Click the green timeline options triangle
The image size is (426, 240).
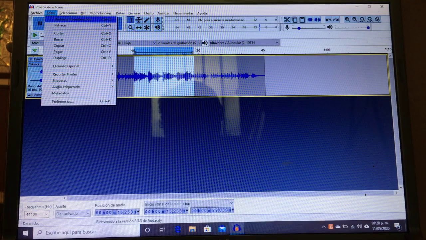(x=35, y=50)
